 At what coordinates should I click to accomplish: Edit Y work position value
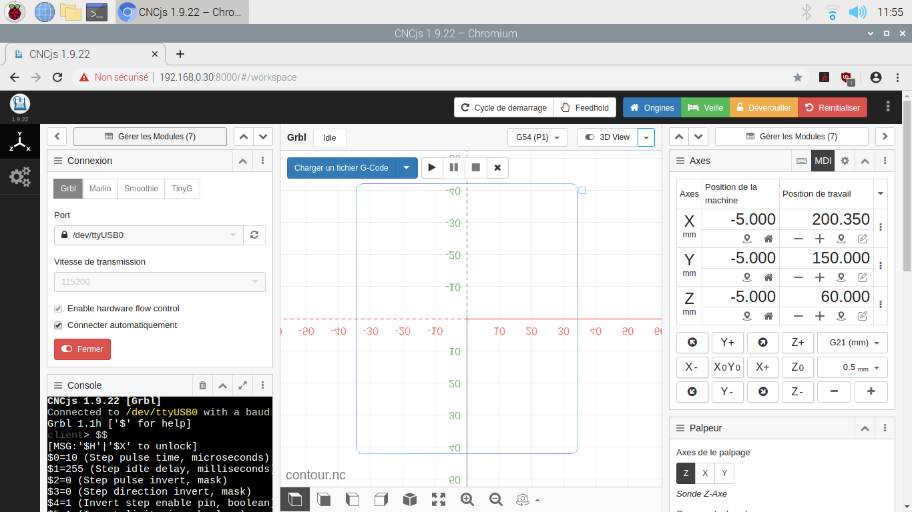863,277
